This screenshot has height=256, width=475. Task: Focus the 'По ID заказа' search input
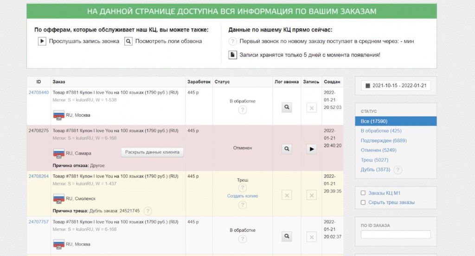[x=396, y=235]
